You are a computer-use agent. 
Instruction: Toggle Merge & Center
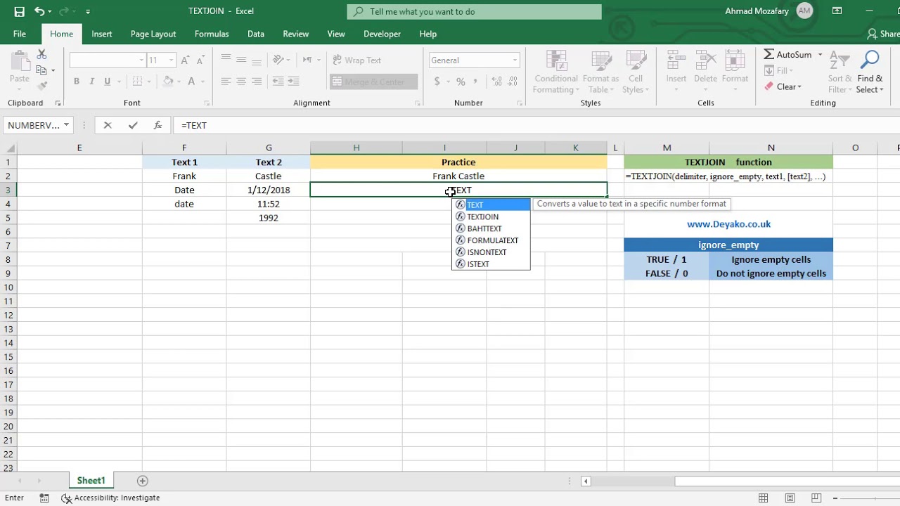pos(373,82)
